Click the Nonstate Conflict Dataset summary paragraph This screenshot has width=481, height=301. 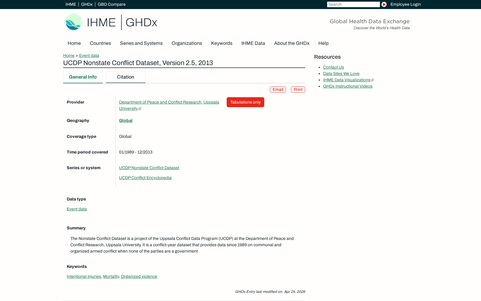pos(182,245)
